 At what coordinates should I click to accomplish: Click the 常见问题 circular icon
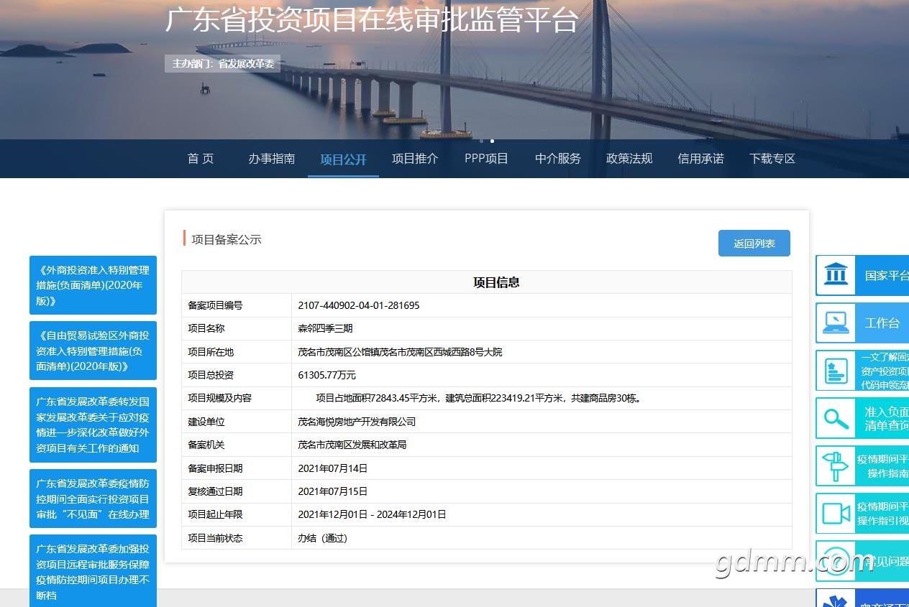click(x=836, y=561)
